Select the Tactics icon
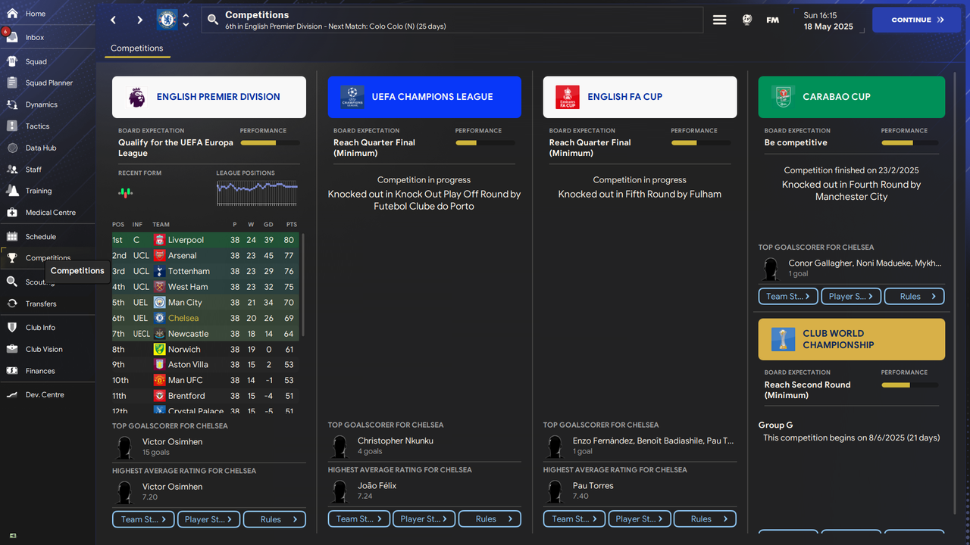This screenshot has width=970, height=545. [x=12, y=126]
